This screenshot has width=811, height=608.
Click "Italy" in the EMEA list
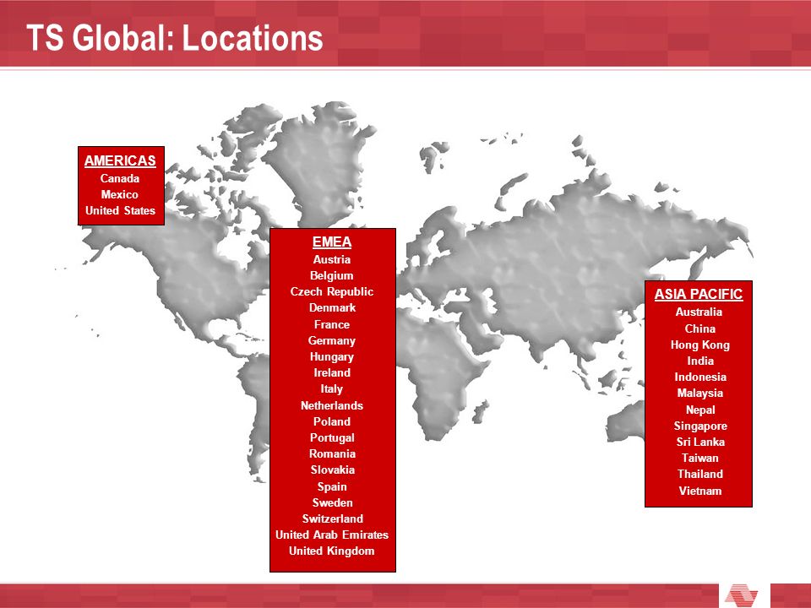pyautogui.click(x=331, y=388)
